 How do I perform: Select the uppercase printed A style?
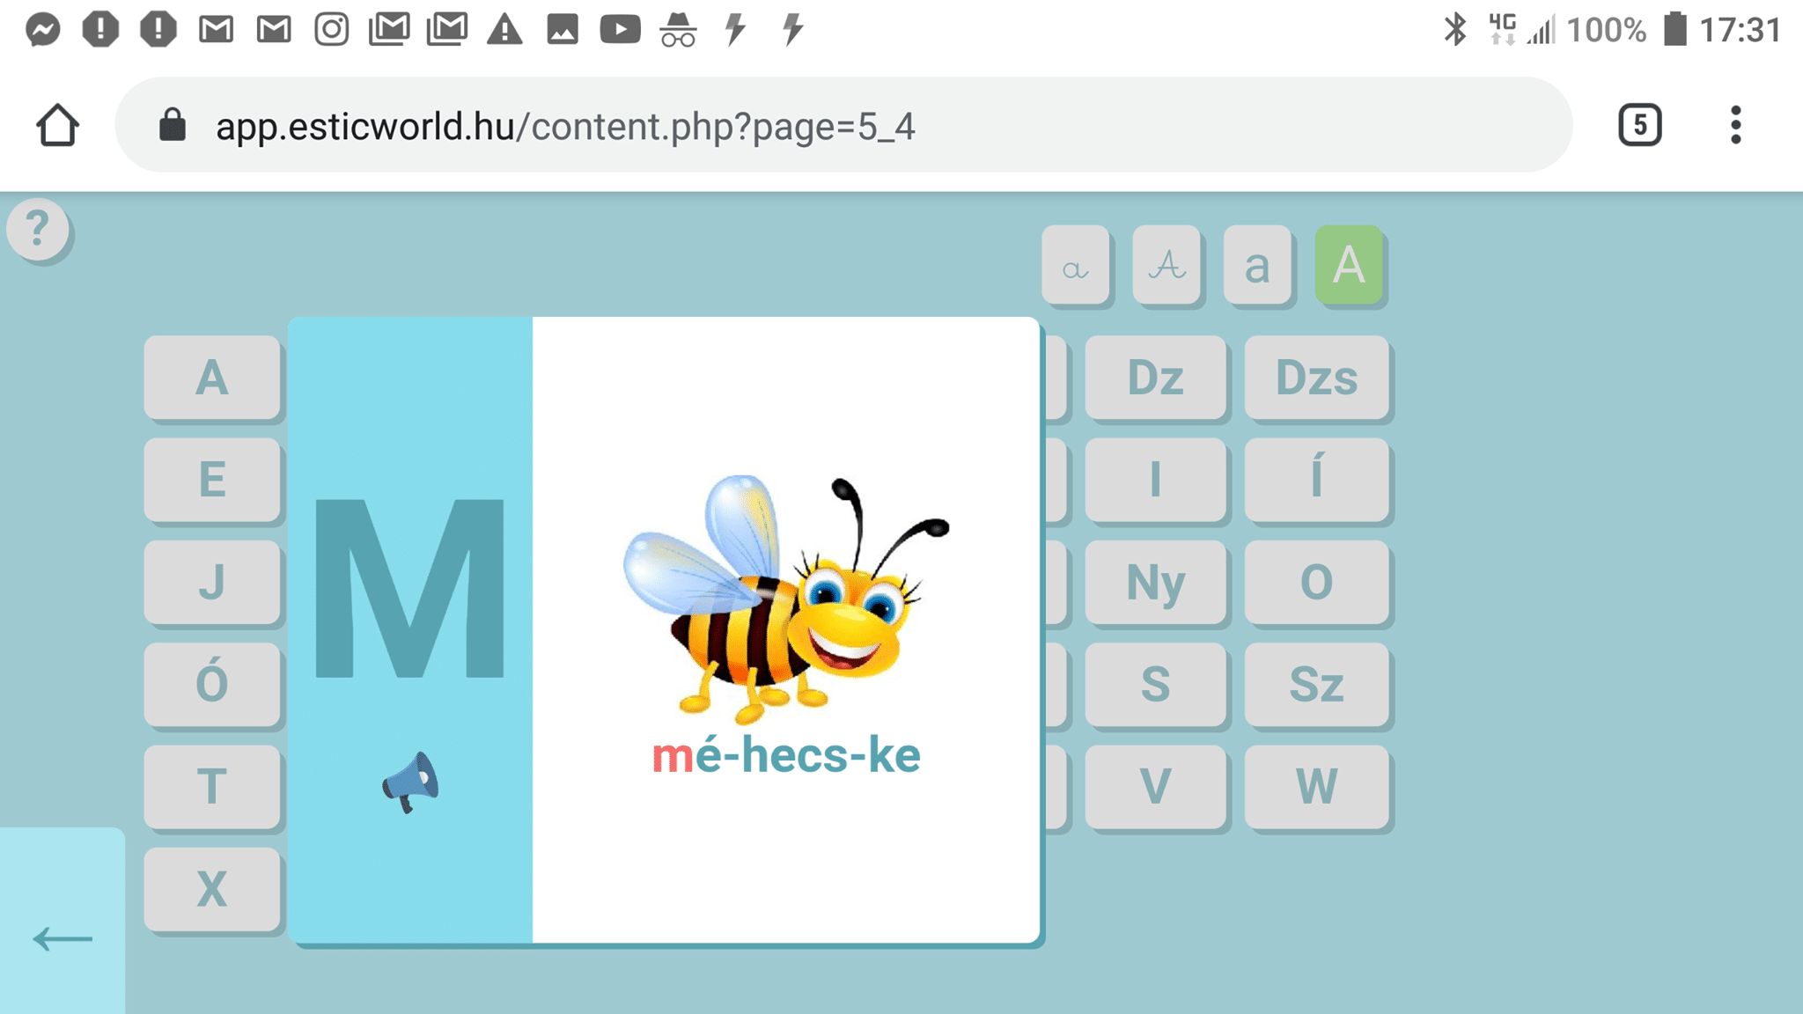point(1349,266)
